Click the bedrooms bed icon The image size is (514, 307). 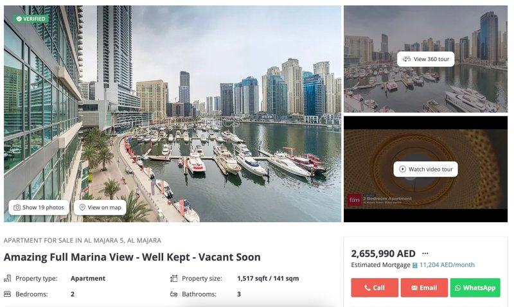pyautogui.click(x=7, y=294)
